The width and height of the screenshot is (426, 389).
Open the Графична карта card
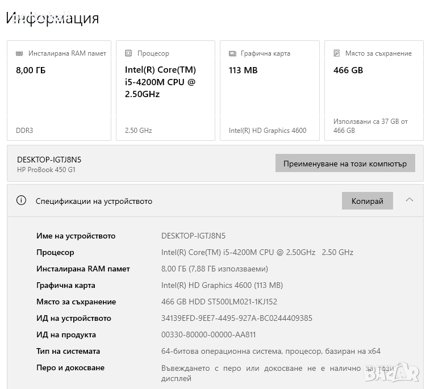click(x=269, y=91)
